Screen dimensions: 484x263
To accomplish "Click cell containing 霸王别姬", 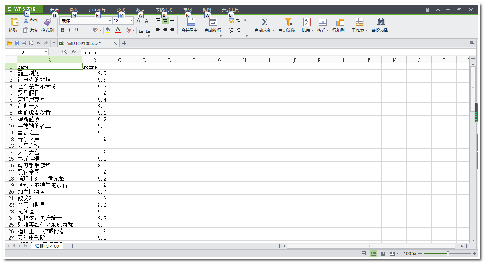I will 50,73.
